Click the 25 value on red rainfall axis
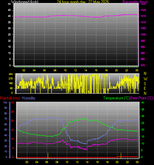This screenshot has height=165, width=154. tap(13, 112)
